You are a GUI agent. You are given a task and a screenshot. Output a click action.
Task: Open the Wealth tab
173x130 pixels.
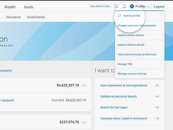coord(10,7)
